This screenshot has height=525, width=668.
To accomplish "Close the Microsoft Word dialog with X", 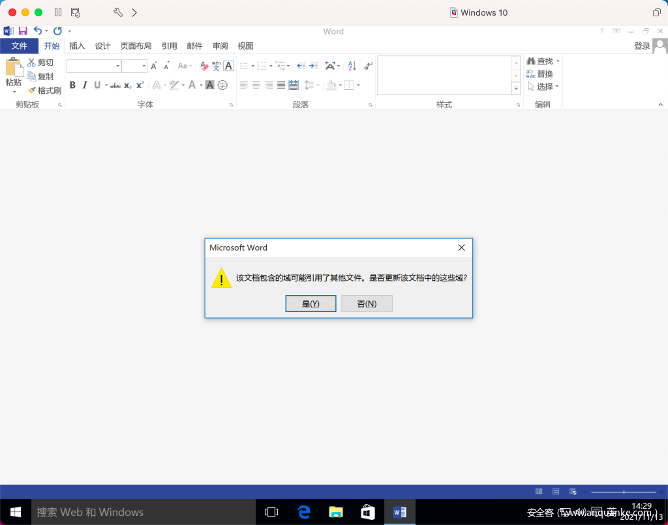I will pos(461,248).
